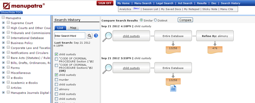The image size is (255, 103).
Task: Click the search magnifier button in Search History
Action: 89,36
